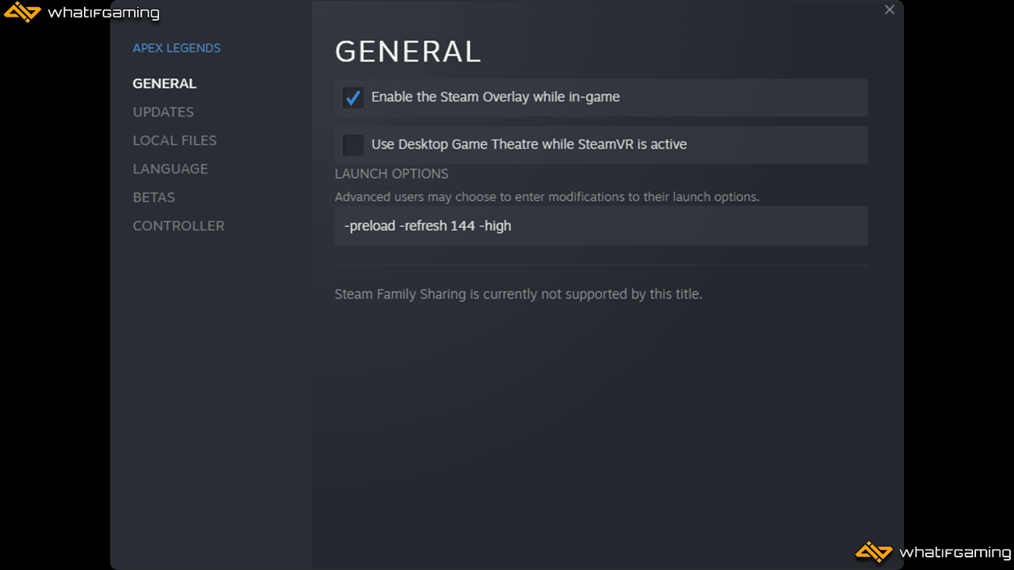Image resolution: width=1014 pixels, height=570 pixels.
Task: Click the APEX LEGENDS title in sidebar
Action: coord(177,48)
